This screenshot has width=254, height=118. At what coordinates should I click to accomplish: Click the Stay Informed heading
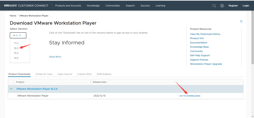click(67, 43)
